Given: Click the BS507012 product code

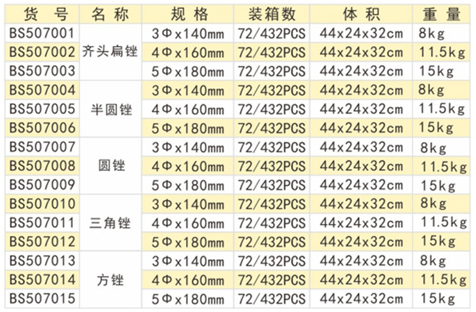Looking at the screenshot, I should (42, 241).
